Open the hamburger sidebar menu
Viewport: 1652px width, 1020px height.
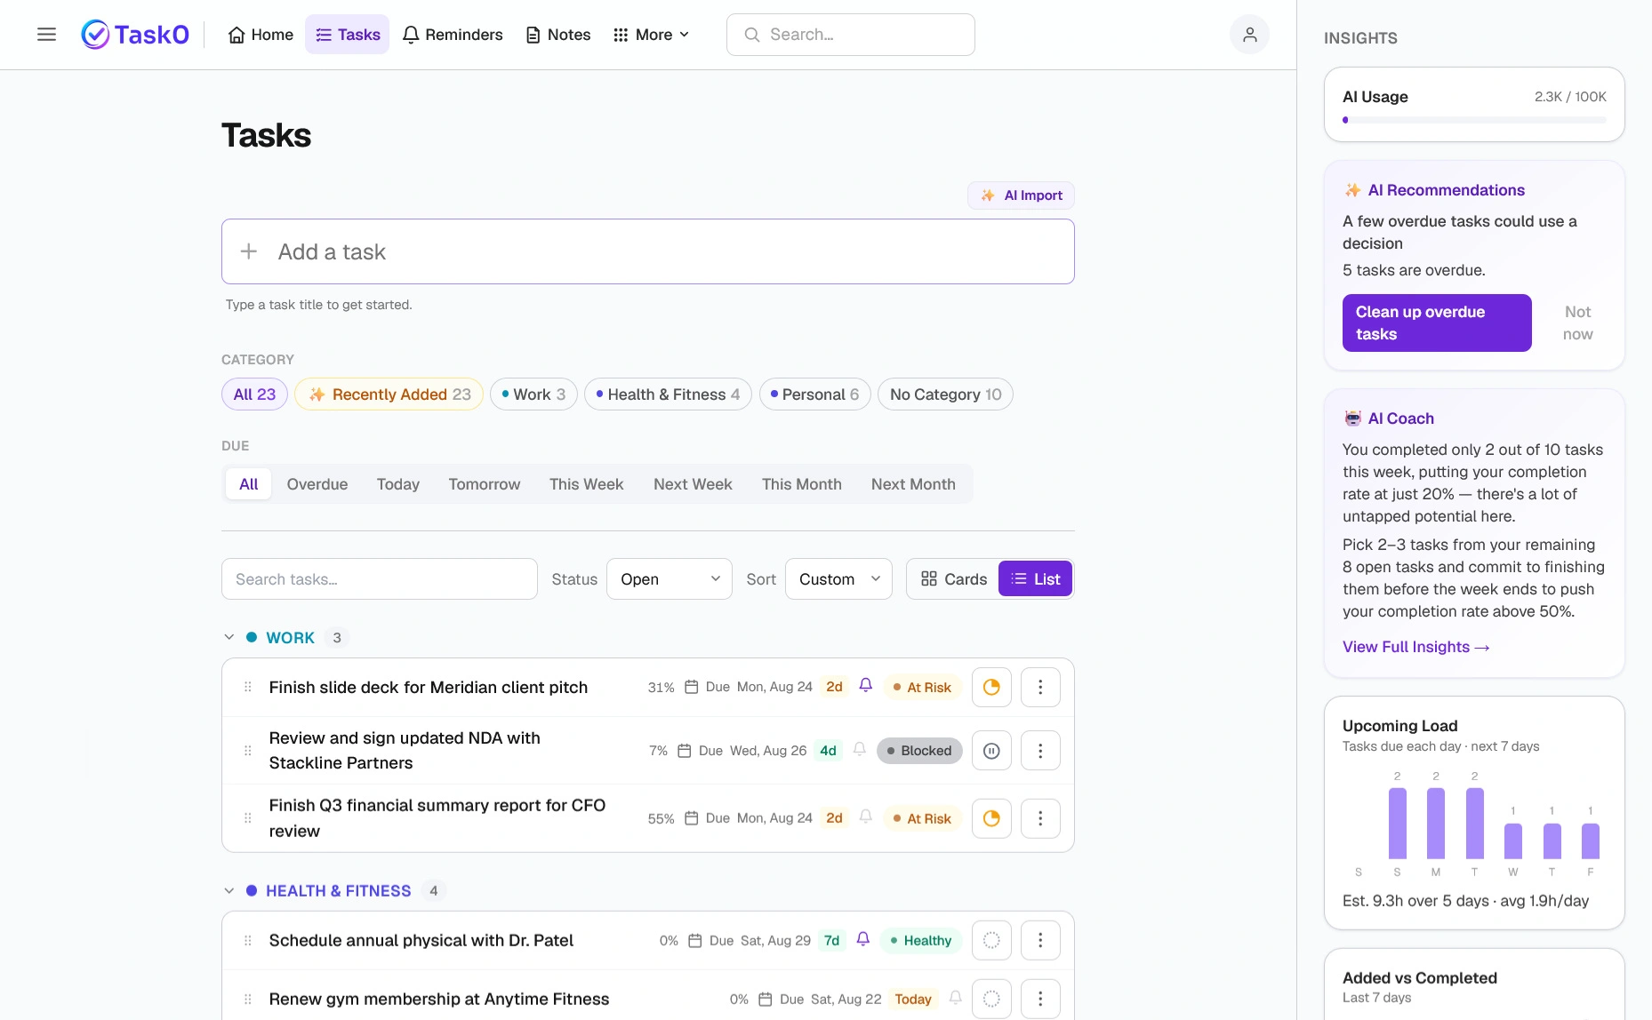tap(46, 35)
